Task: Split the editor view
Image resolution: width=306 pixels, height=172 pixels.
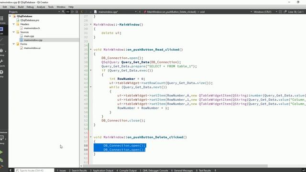Action: (x=281, y=12)
